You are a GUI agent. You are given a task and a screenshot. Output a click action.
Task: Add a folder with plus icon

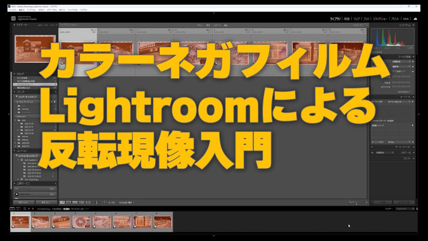coord(56,91)
